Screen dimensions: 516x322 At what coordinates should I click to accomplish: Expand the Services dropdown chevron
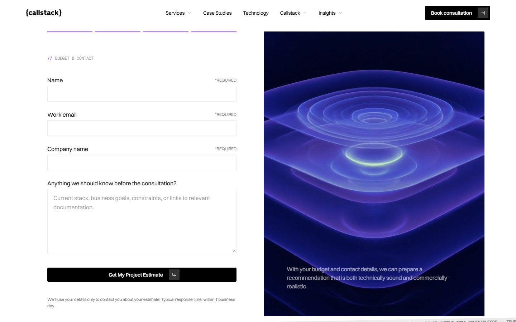tap(190, 13)
